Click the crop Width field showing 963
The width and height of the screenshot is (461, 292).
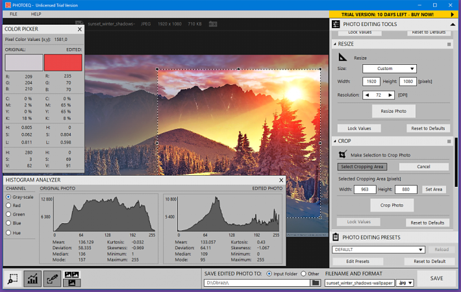364,189
